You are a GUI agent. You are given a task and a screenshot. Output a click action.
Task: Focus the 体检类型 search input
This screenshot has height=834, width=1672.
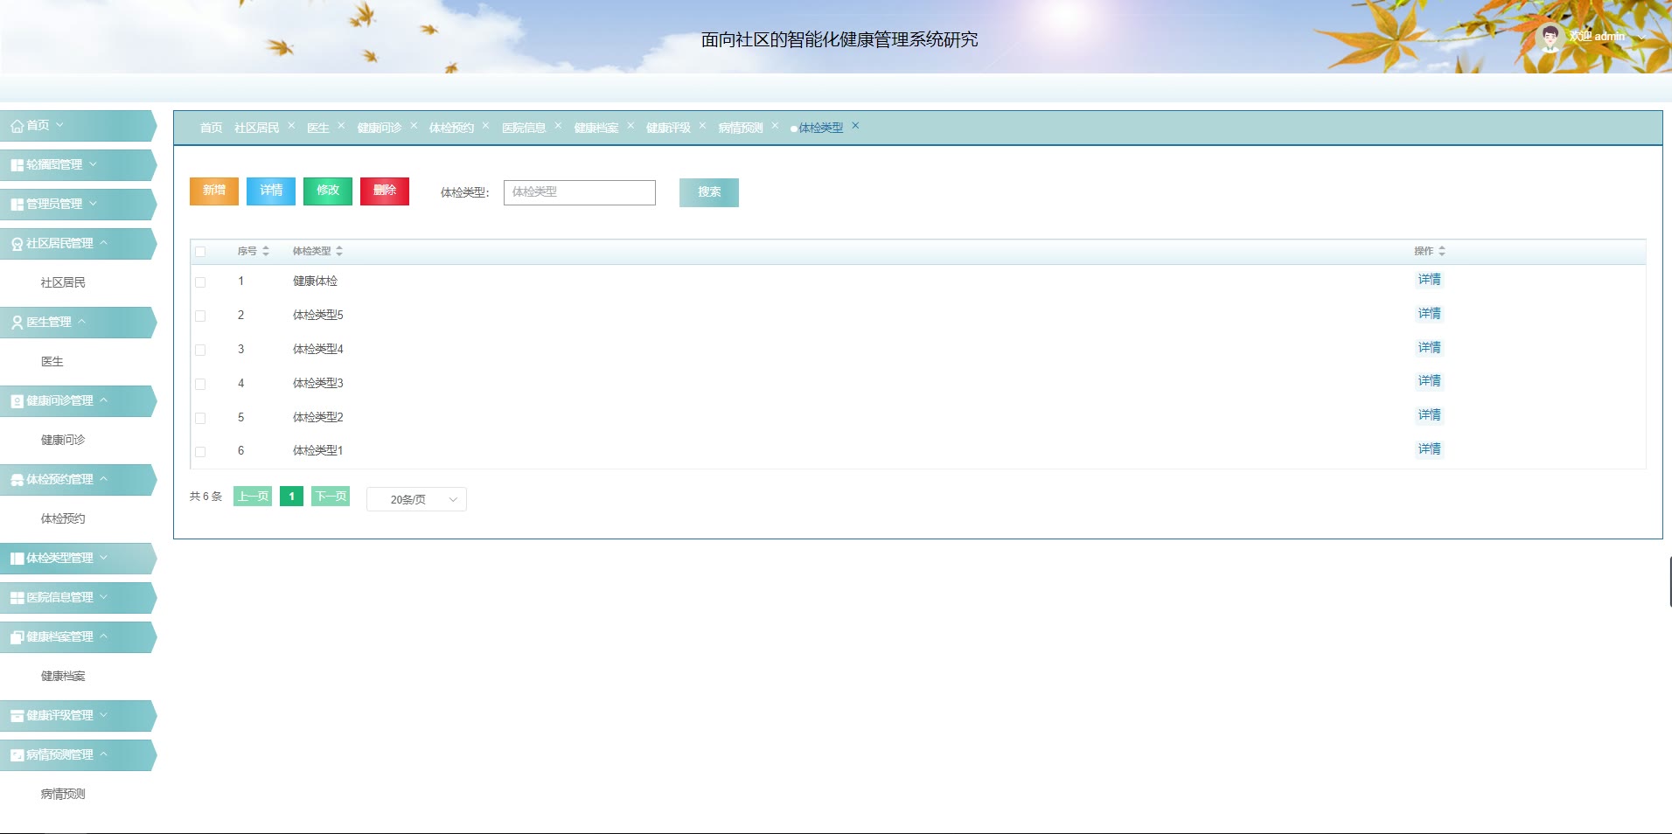point(580,192)
